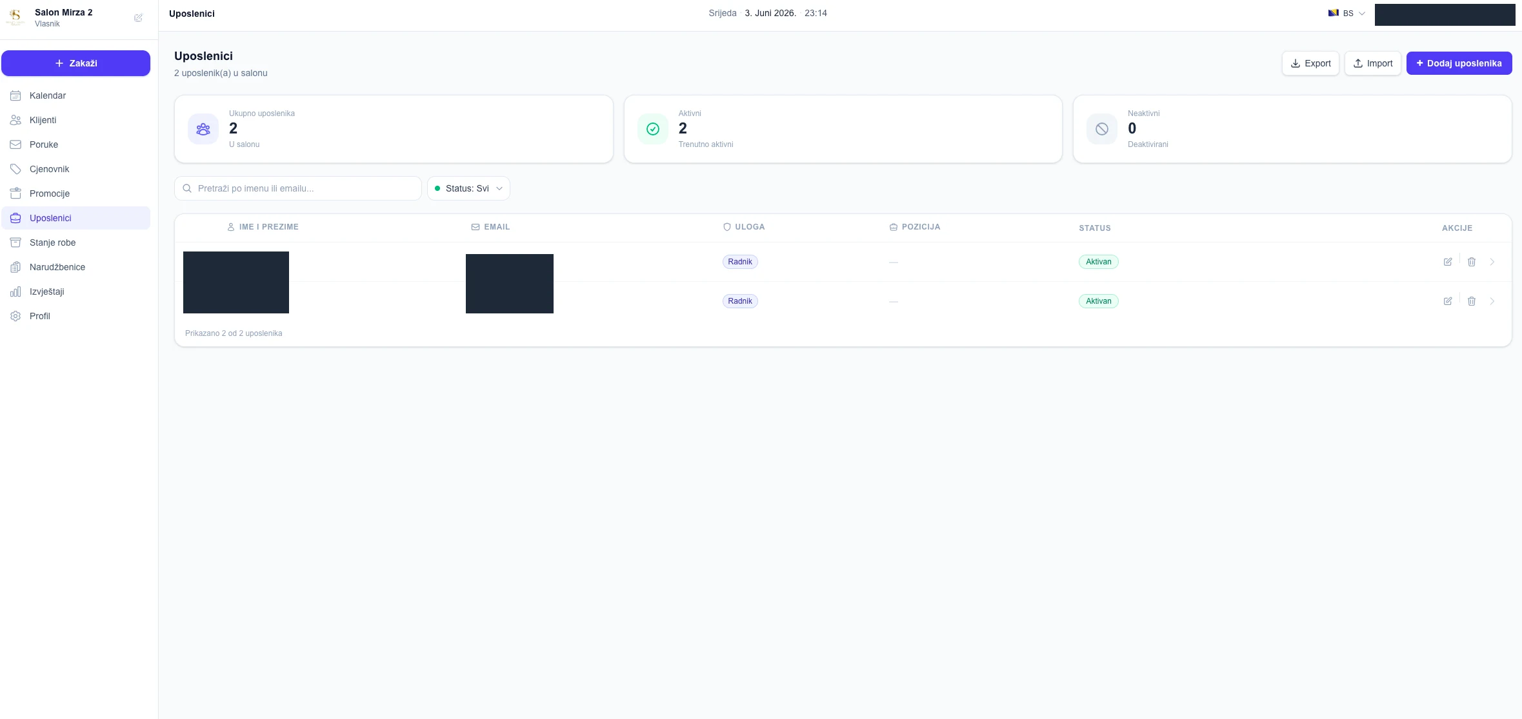
Task: Go to Klijenti page
Action: 75,120
